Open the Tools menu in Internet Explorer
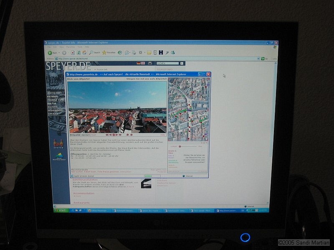This screenshot has width=334, height=250. (80, 47)
